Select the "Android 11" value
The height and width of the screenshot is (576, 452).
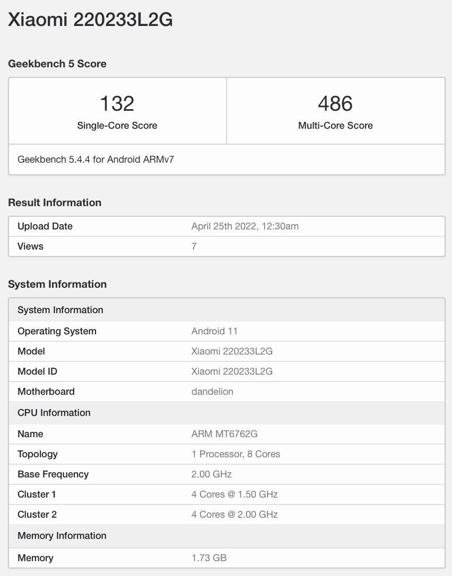tap(214, 331)
